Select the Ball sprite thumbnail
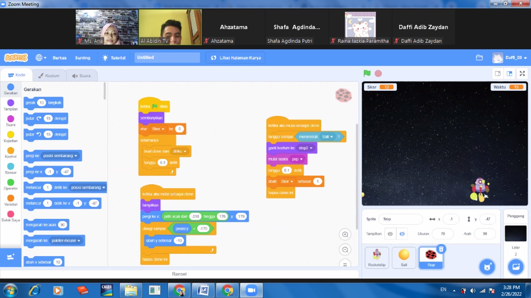Screen dimensions: 531x298 [x=404, y=257]
